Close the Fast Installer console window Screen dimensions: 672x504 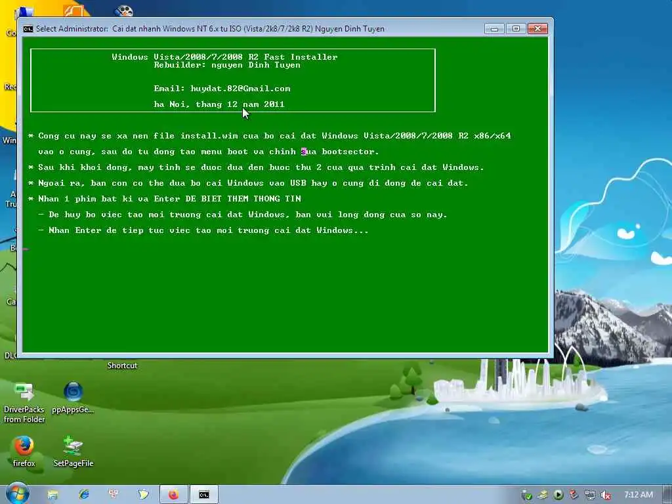[537, 29]
